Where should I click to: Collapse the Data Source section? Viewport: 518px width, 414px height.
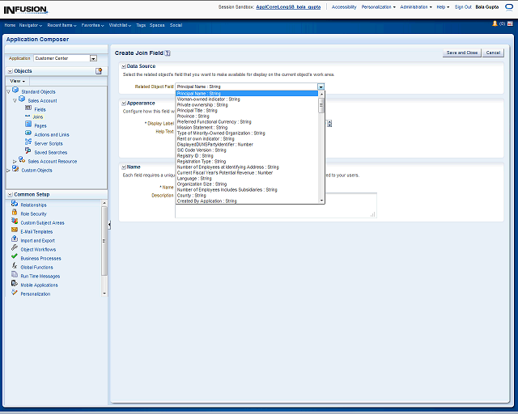pyautogui.click(x=124, y=66)
